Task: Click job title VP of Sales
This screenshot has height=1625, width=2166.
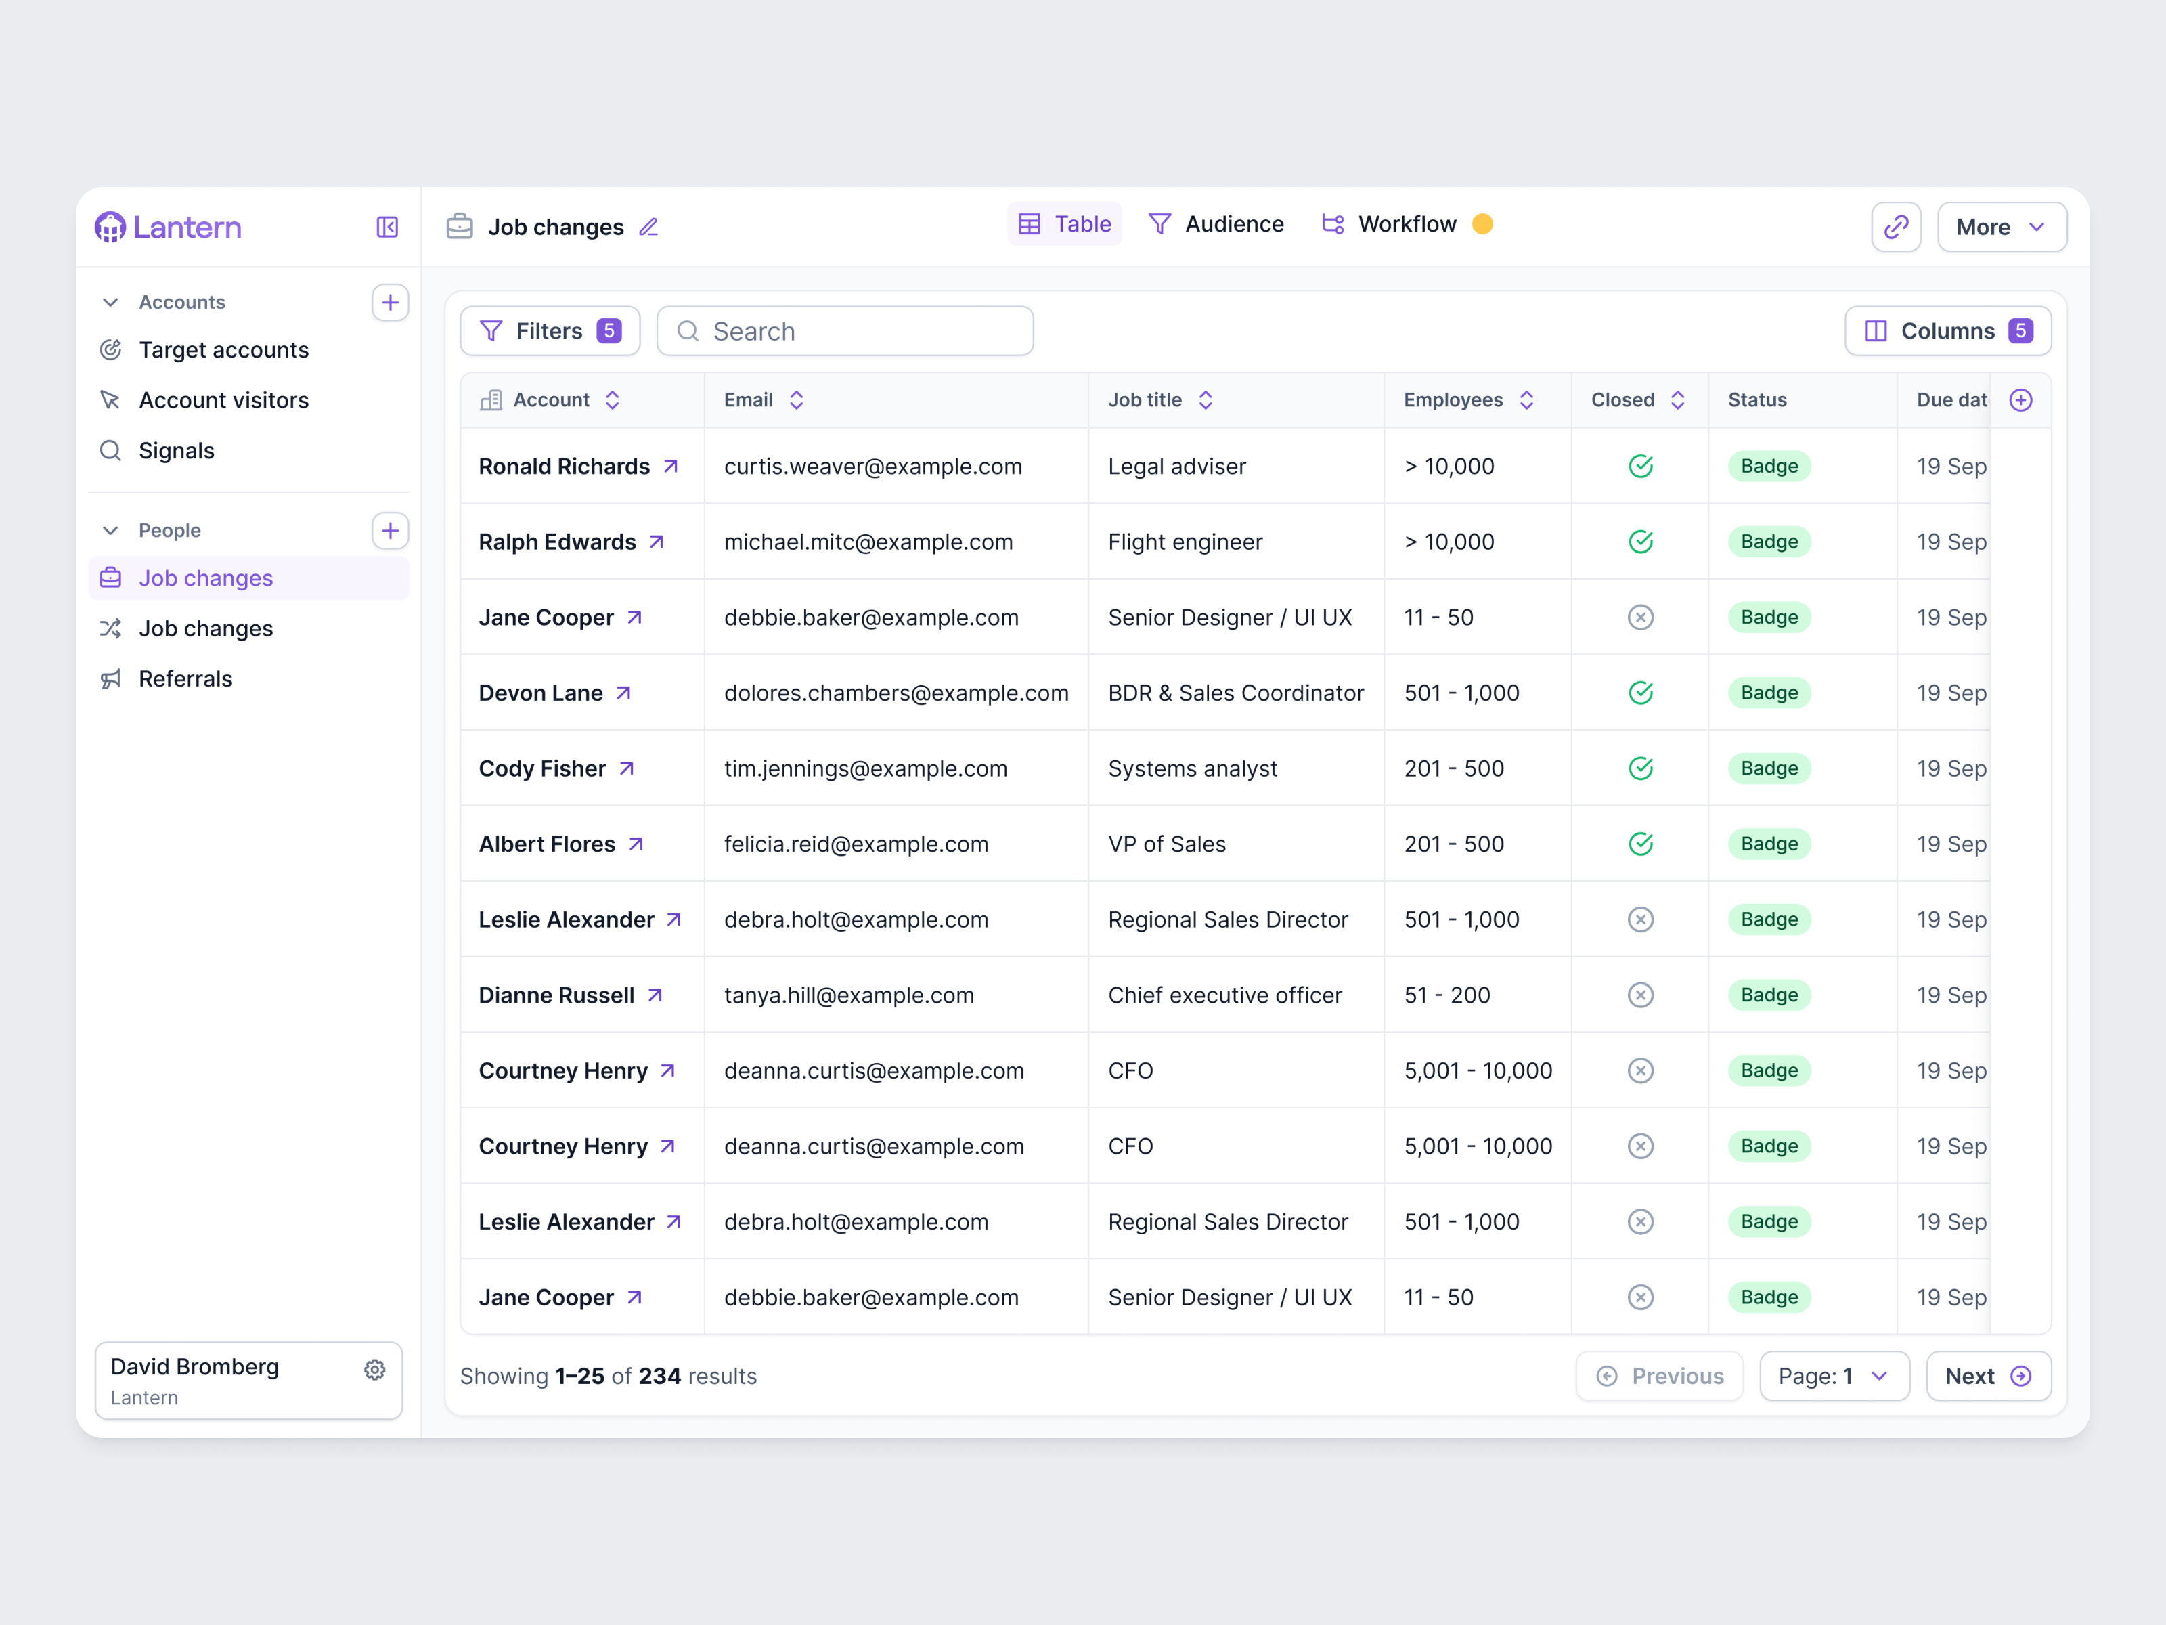Action: point(1166,844)
